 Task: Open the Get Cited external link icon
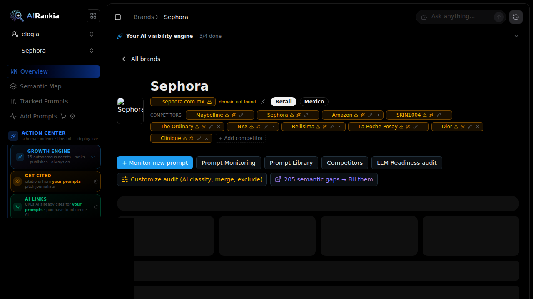point(96,181)
